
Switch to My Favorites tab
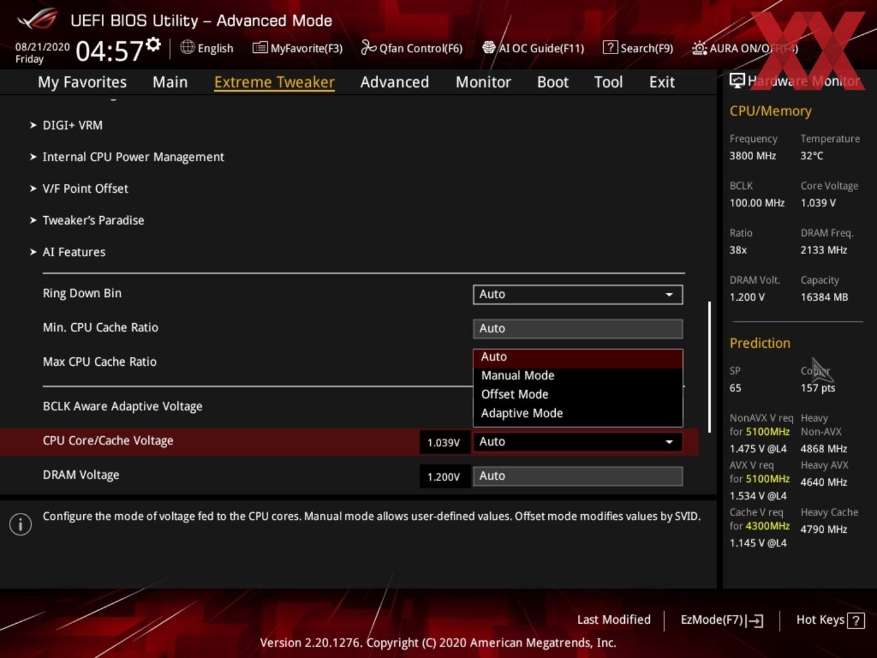pos(82,83)
